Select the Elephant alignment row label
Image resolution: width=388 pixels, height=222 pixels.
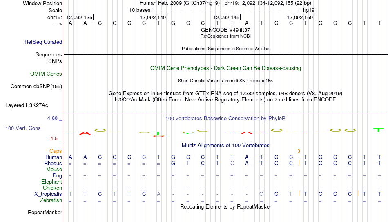[x=52, y=182]
